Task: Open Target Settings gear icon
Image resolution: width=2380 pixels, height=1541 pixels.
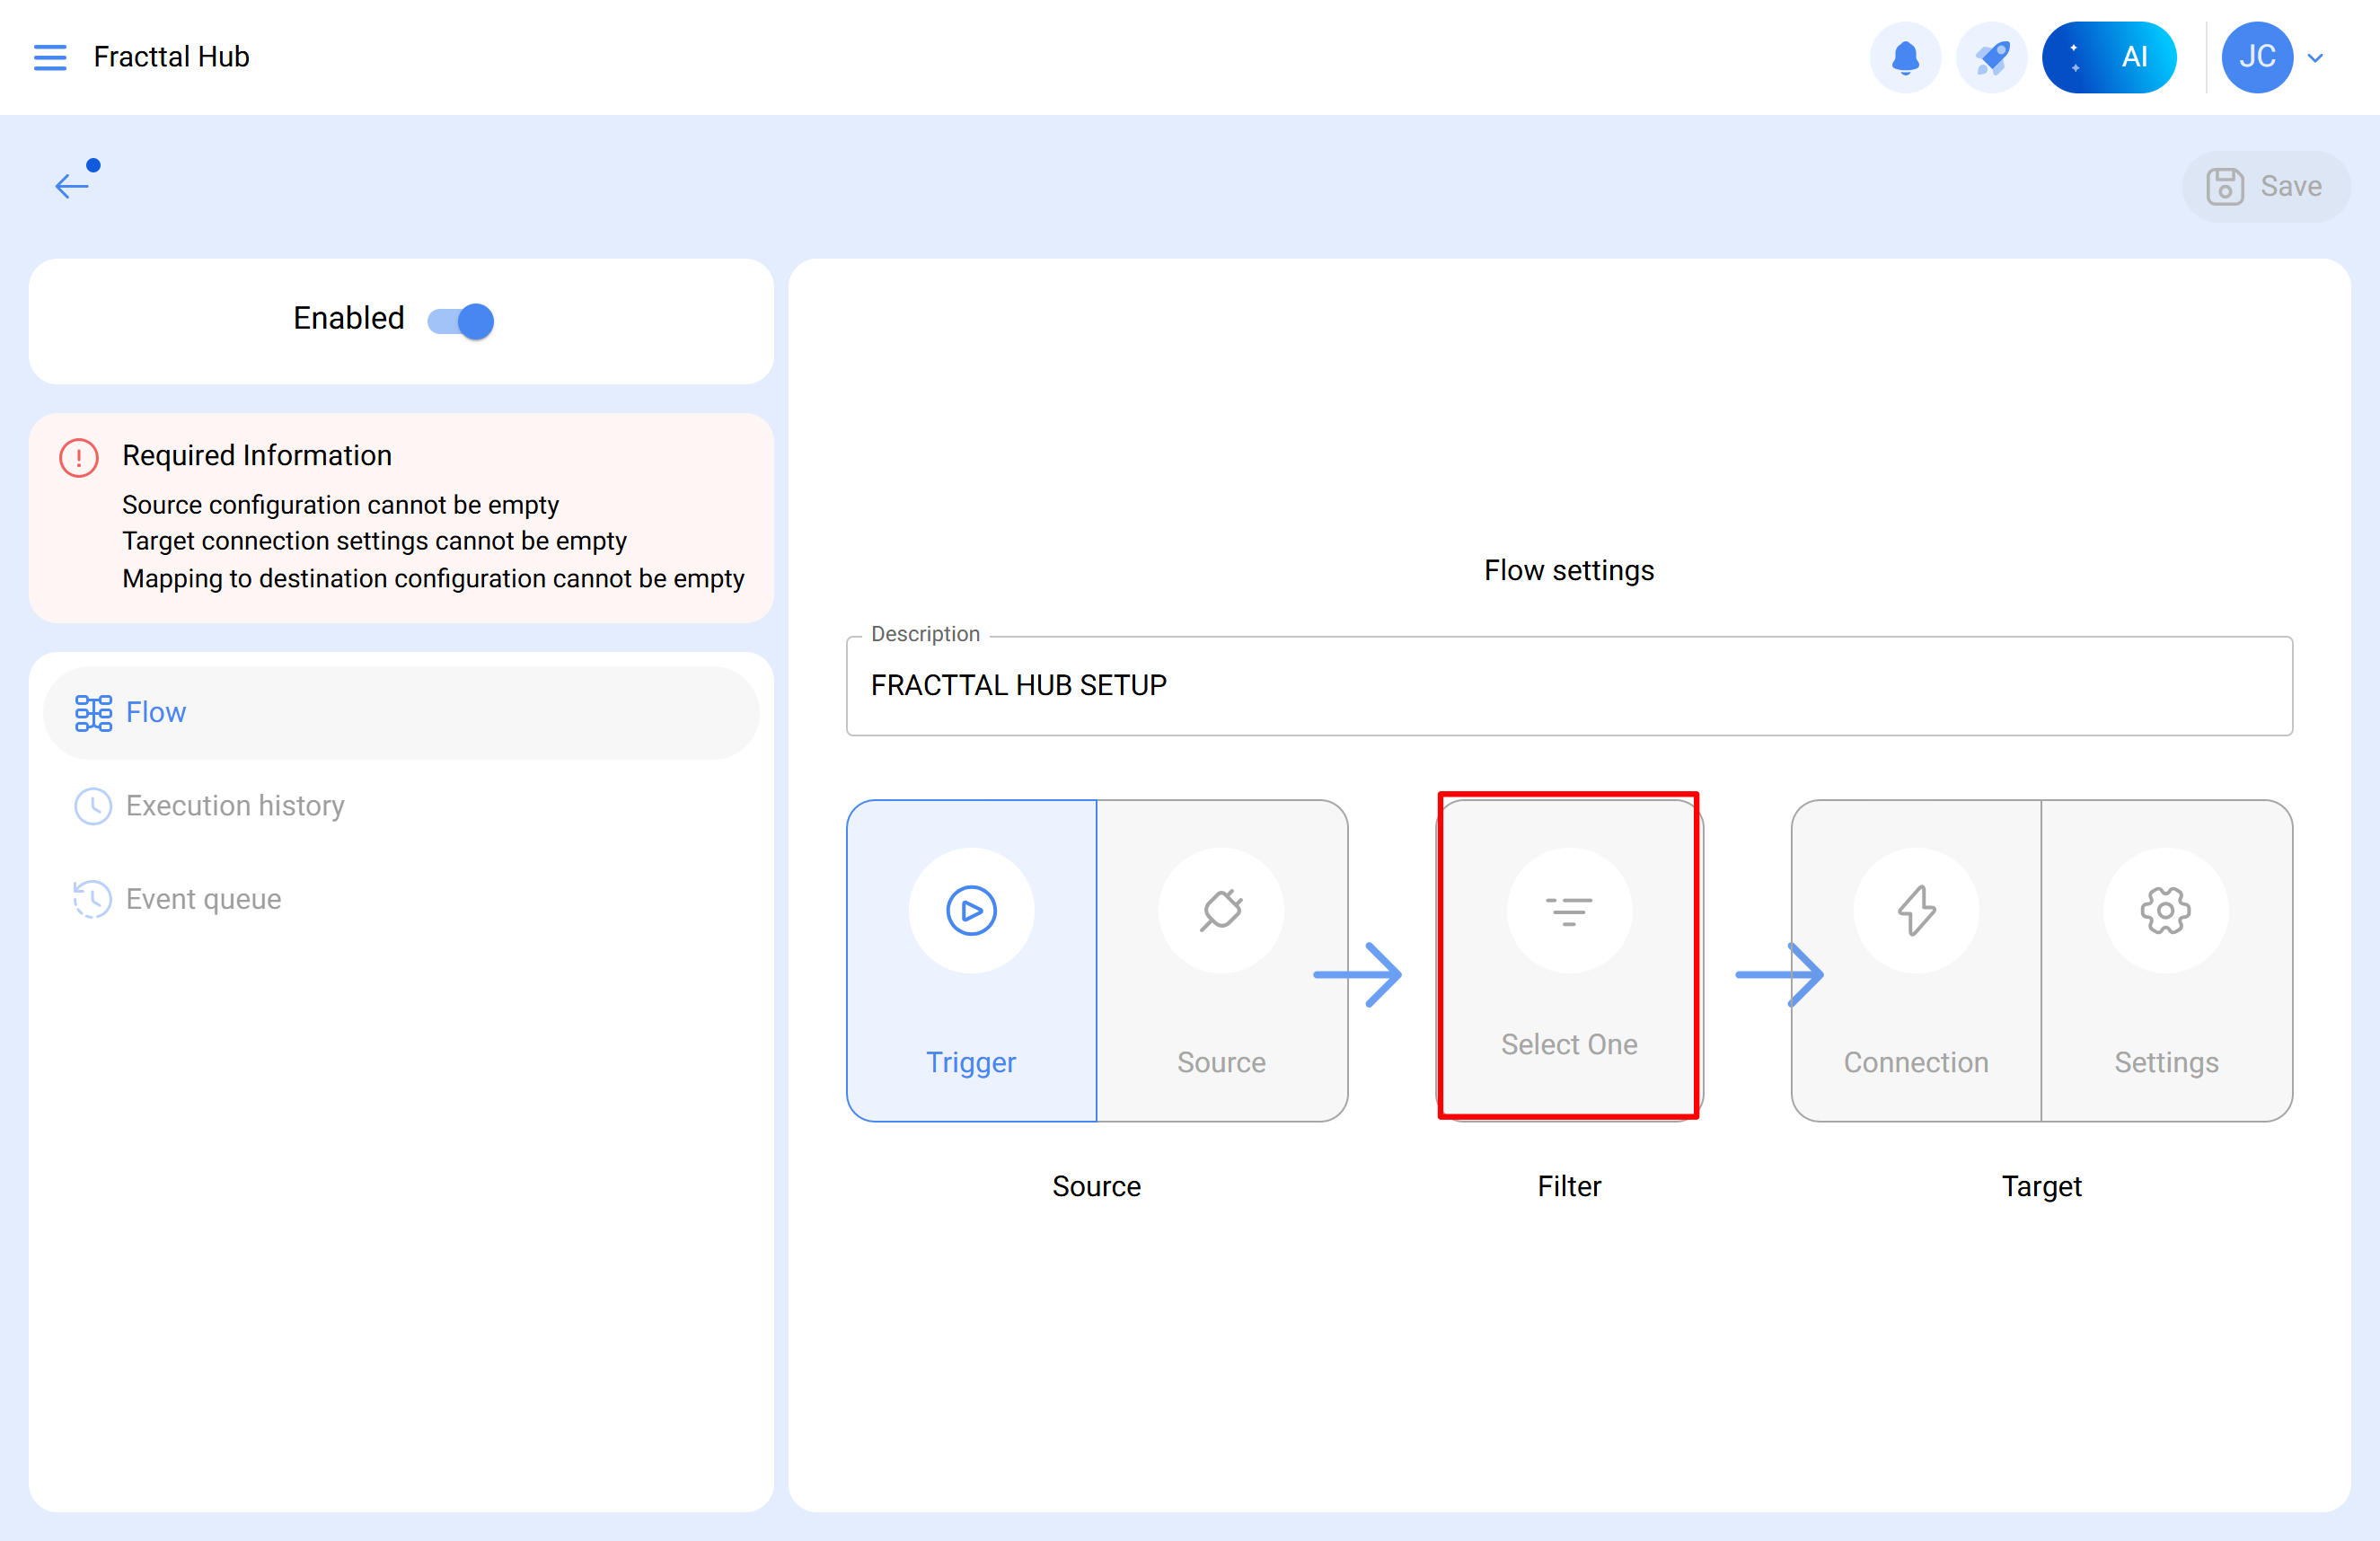Action: 2165,911
